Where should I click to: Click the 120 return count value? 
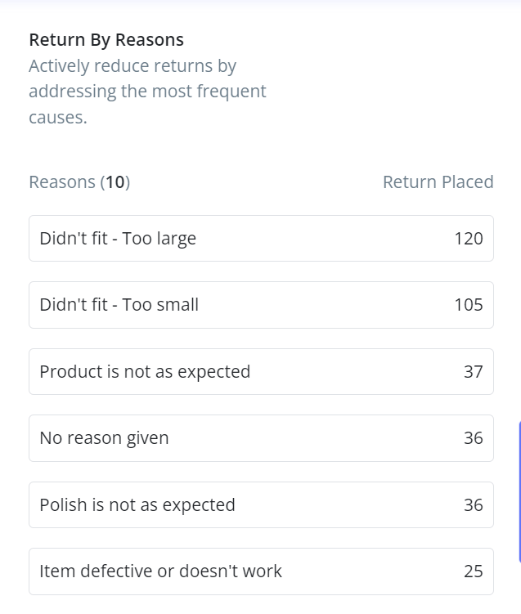(469, 239)
